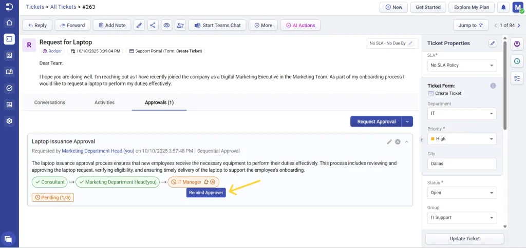The height and width of the screenshot is (248, 526).
Task: Click the pencil edit icon in toolbar
Action: (x=139, y=25)
